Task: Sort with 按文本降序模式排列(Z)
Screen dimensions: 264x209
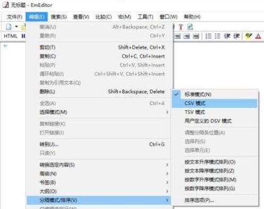Action: coord(215,171)
